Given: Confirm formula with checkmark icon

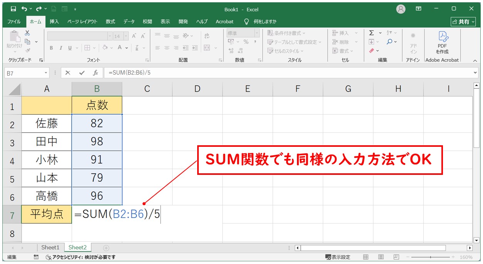Looking at the screenshot, I should (82, 73).
